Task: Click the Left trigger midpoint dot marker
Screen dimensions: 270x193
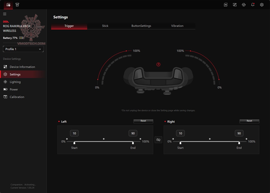Action: point(104,139)
